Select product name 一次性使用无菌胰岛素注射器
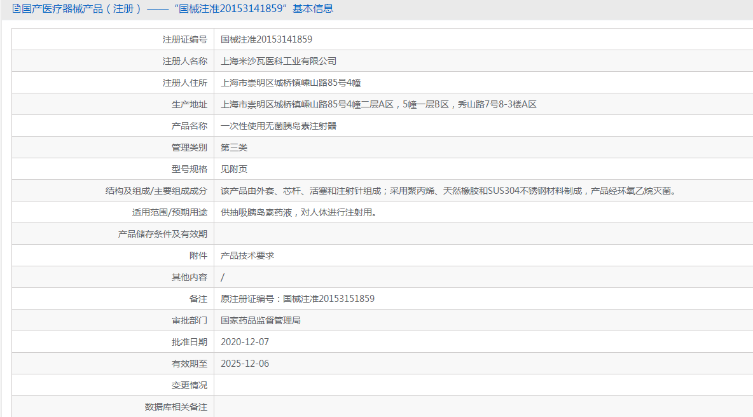753x417 pixels. point(279,126)
